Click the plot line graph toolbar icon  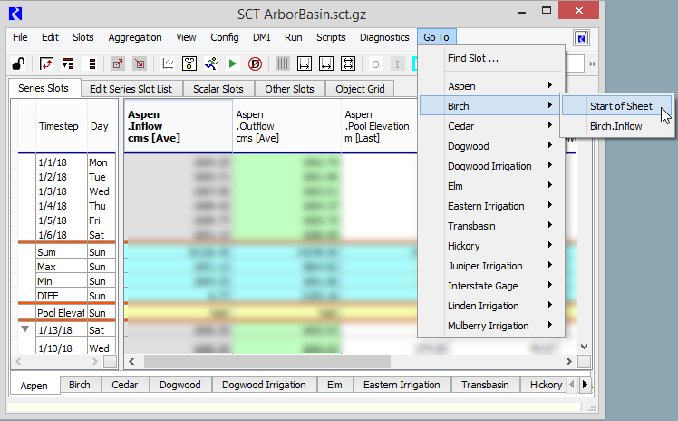click(168, 64)
